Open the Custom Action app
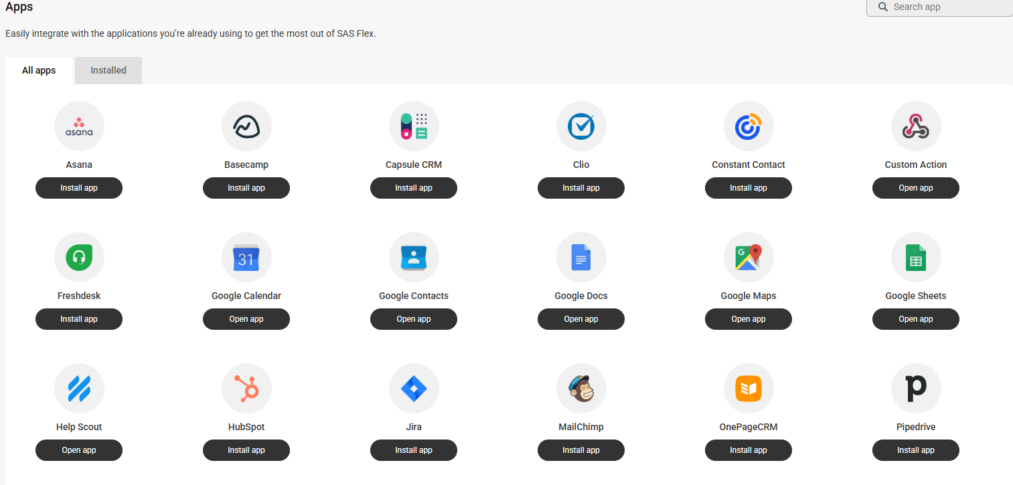1013x485 pixels. (916, 188)
